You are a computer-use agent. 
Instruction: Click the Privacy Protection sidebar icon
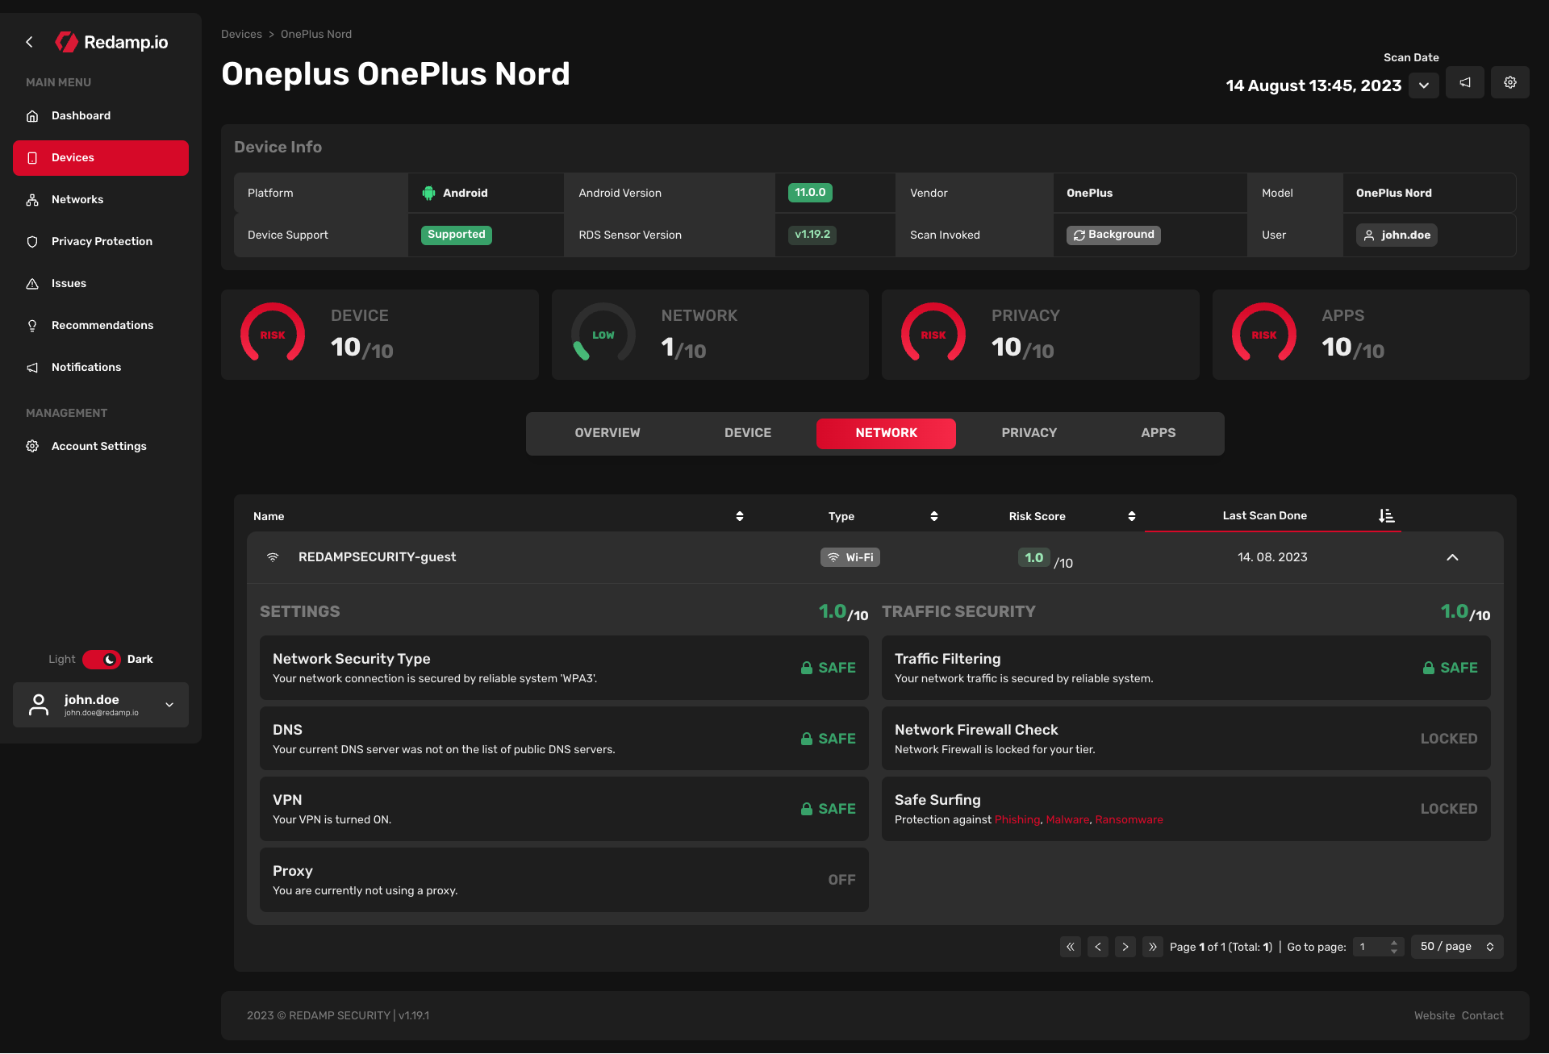coord(33,241)
